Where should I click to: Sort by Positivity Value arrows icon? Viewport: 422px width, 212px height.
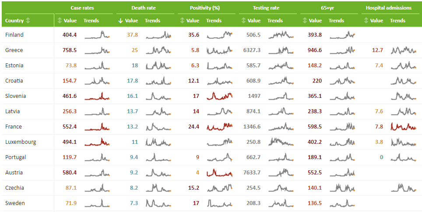[183, 21]
